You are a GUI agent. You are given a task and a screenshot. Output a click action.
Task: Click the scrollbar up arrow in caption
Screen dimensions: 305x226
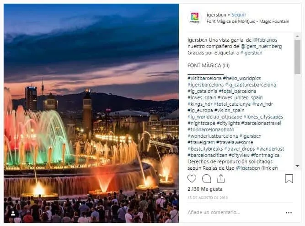point(297,36)
